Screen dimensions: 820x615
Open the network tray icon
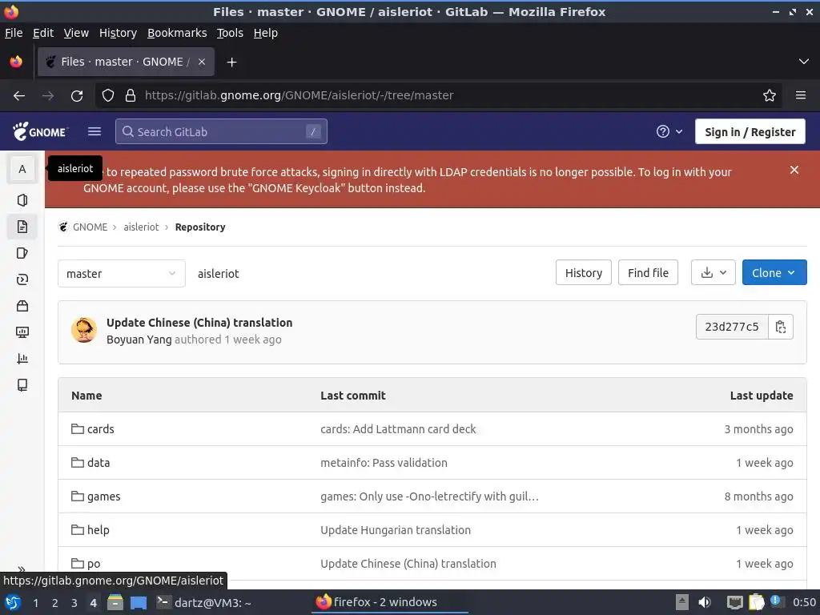point(735,602)
